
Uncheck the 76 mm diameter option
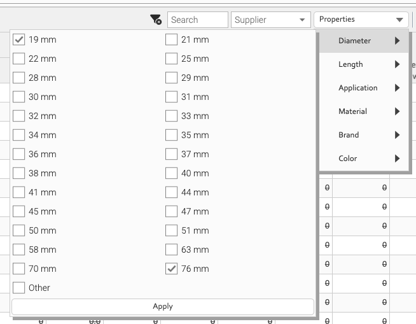[172, 269]
